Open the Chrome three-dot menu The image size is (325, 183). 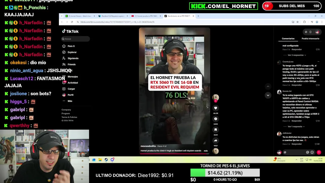(x=322, y=22)
